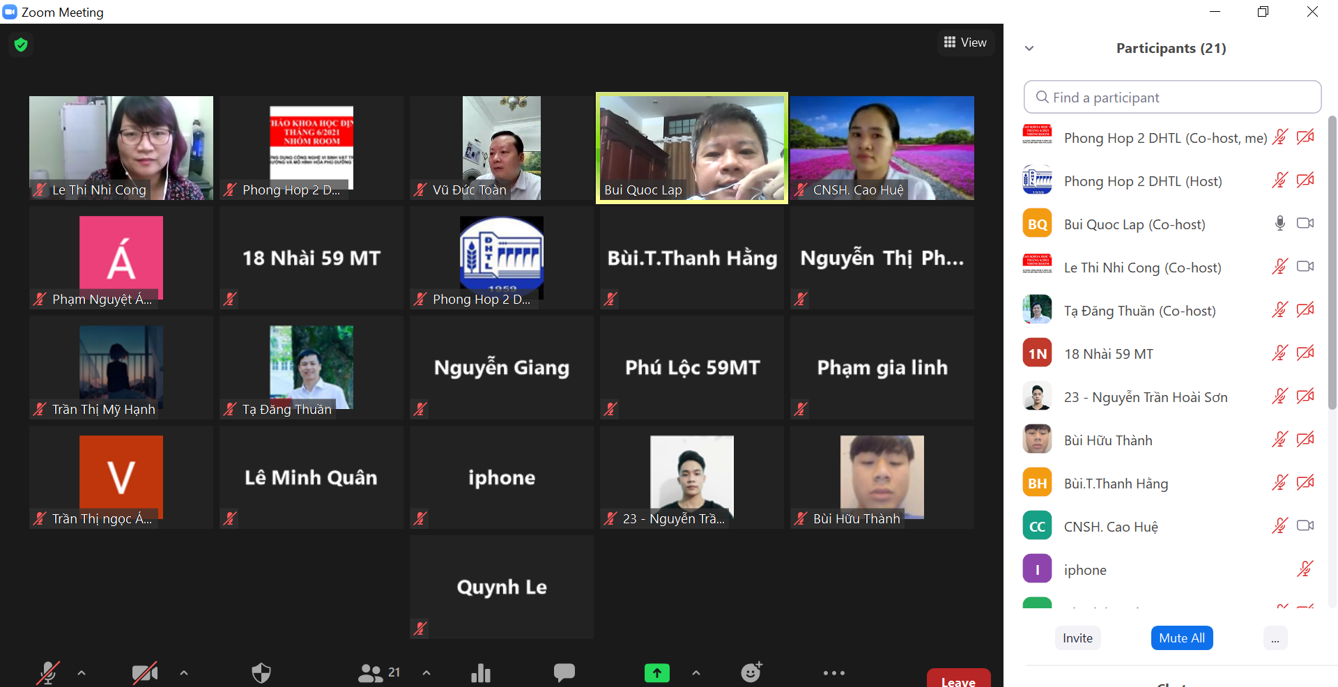
Task: Open Participants icon showing 21
Action: coord(378,672)
